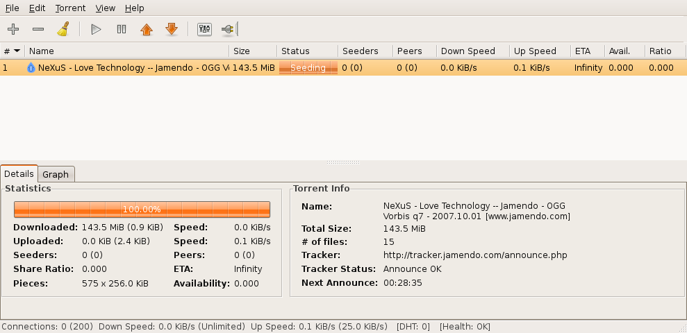Move torrent down in queue
Viewport: 687px width, 333px height.
pyautogui.click(x=172, y=29)
